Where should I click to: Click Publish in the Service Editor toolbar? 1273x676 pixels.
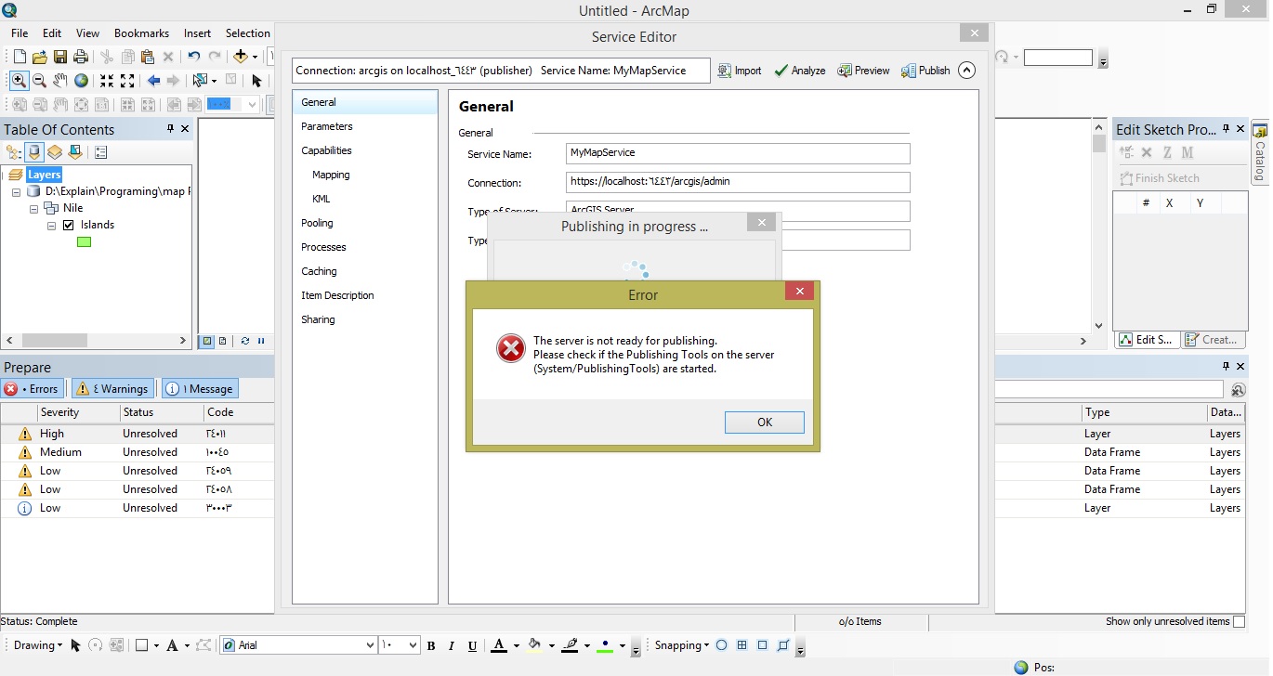point(925,71)
